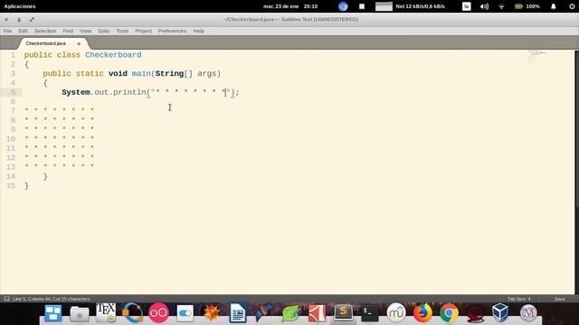Launch the Terminal from dock
Viewport: 579px width, 325px height.
point(370,313)
